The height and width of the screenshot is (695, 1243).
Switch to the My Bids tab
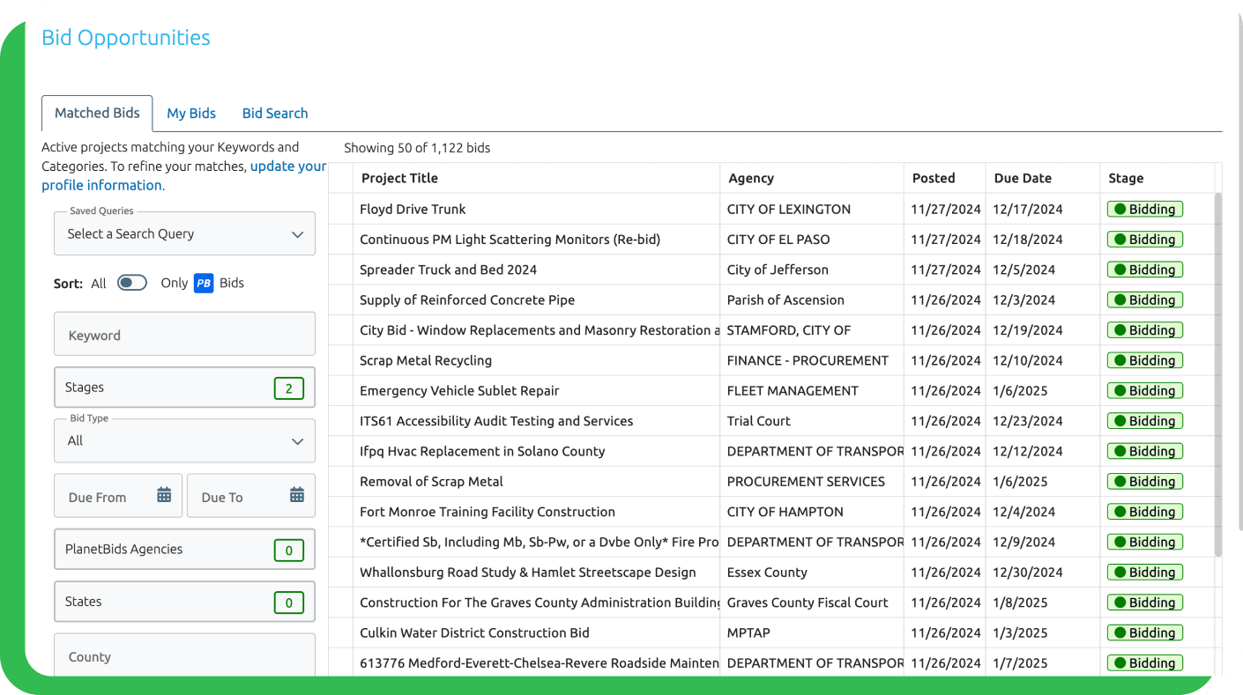coord(191,114)
